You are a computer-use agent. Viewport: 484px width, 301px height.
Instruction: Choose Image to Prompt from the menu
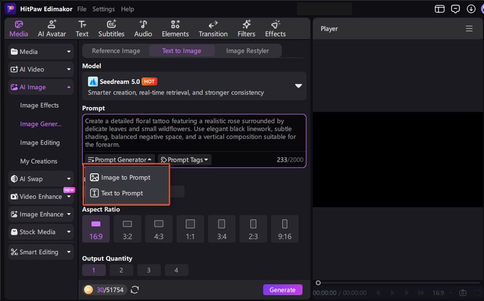coord(127,177)
